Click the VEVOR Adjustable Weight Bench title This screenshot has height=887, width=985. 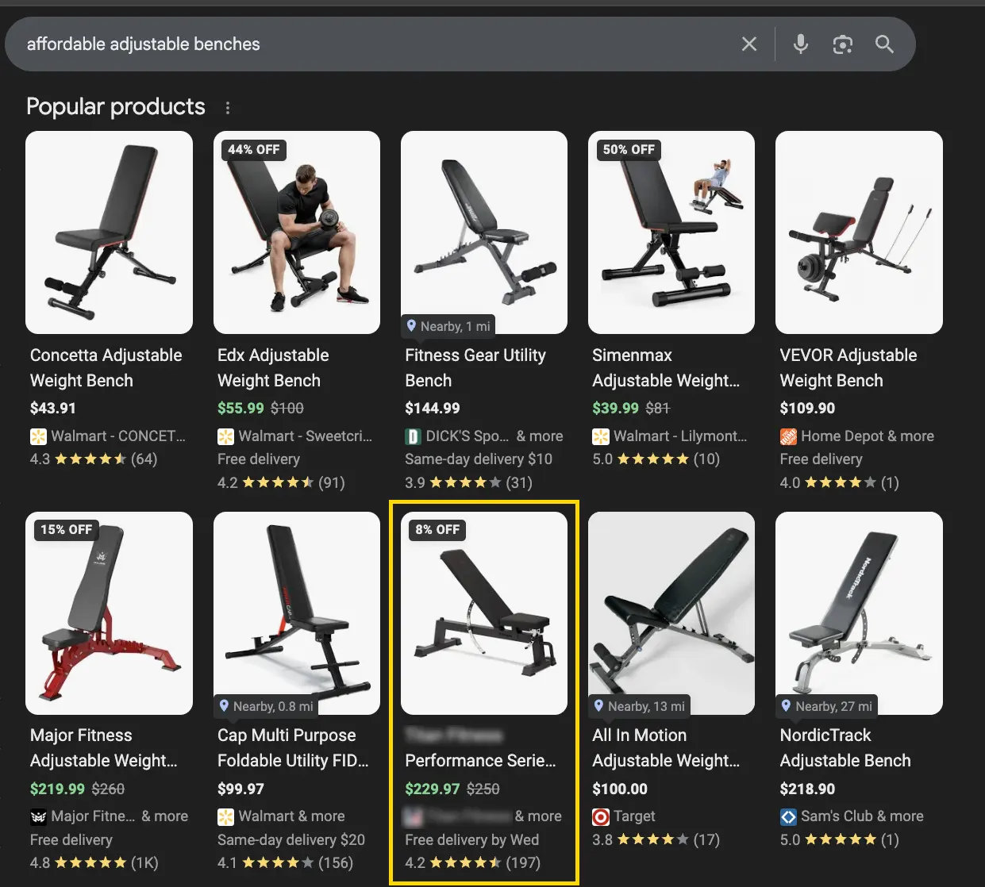848,368
